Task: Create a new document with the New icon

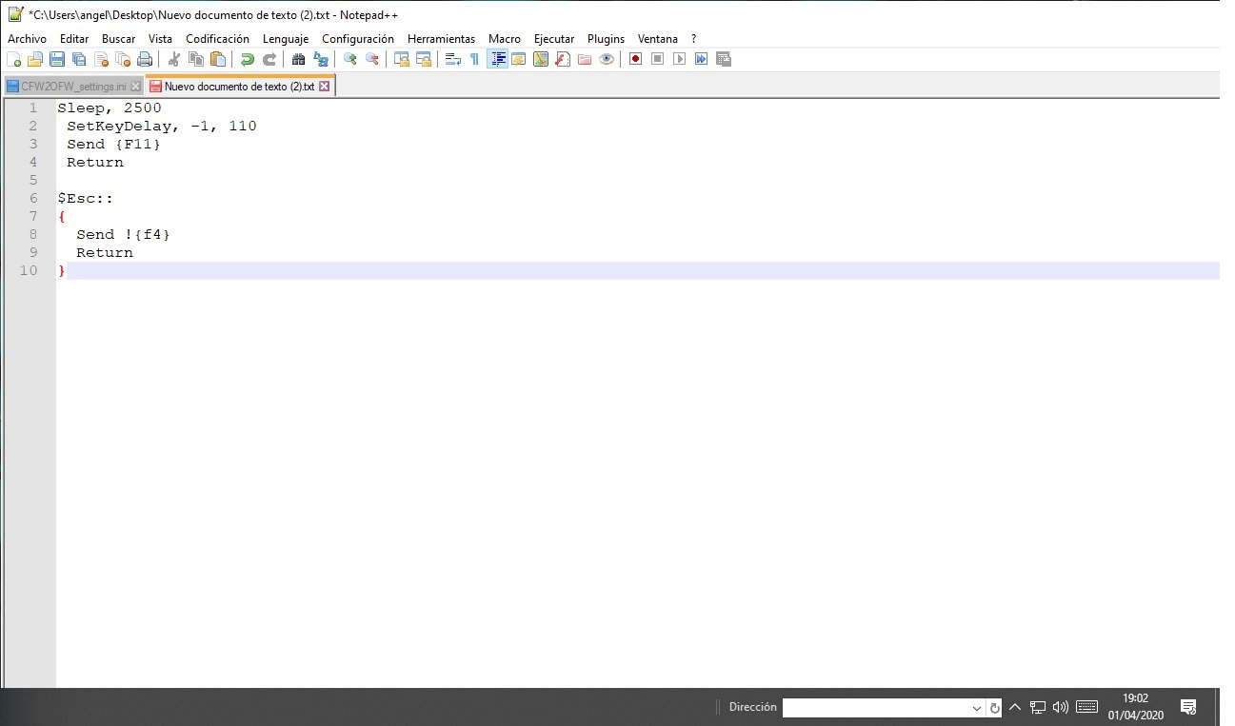Action: 13,59
